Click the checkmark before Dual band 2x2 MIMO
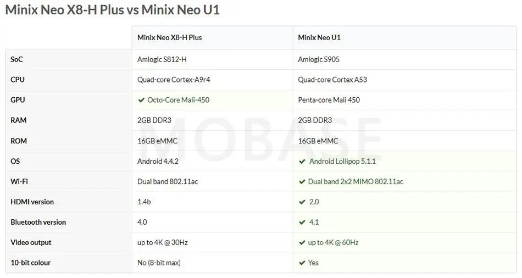 click(x=302, y=182)
